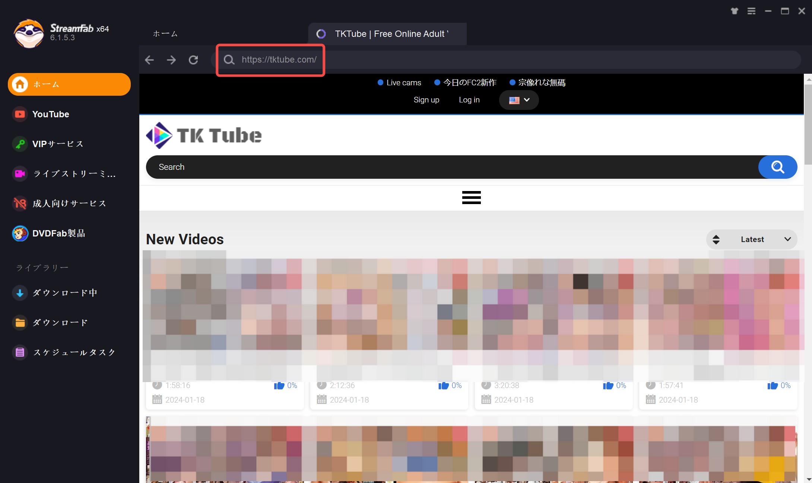This screenshot has width=812, height=483.
Task: Click the Sign up link
Action: pos(426,100)
